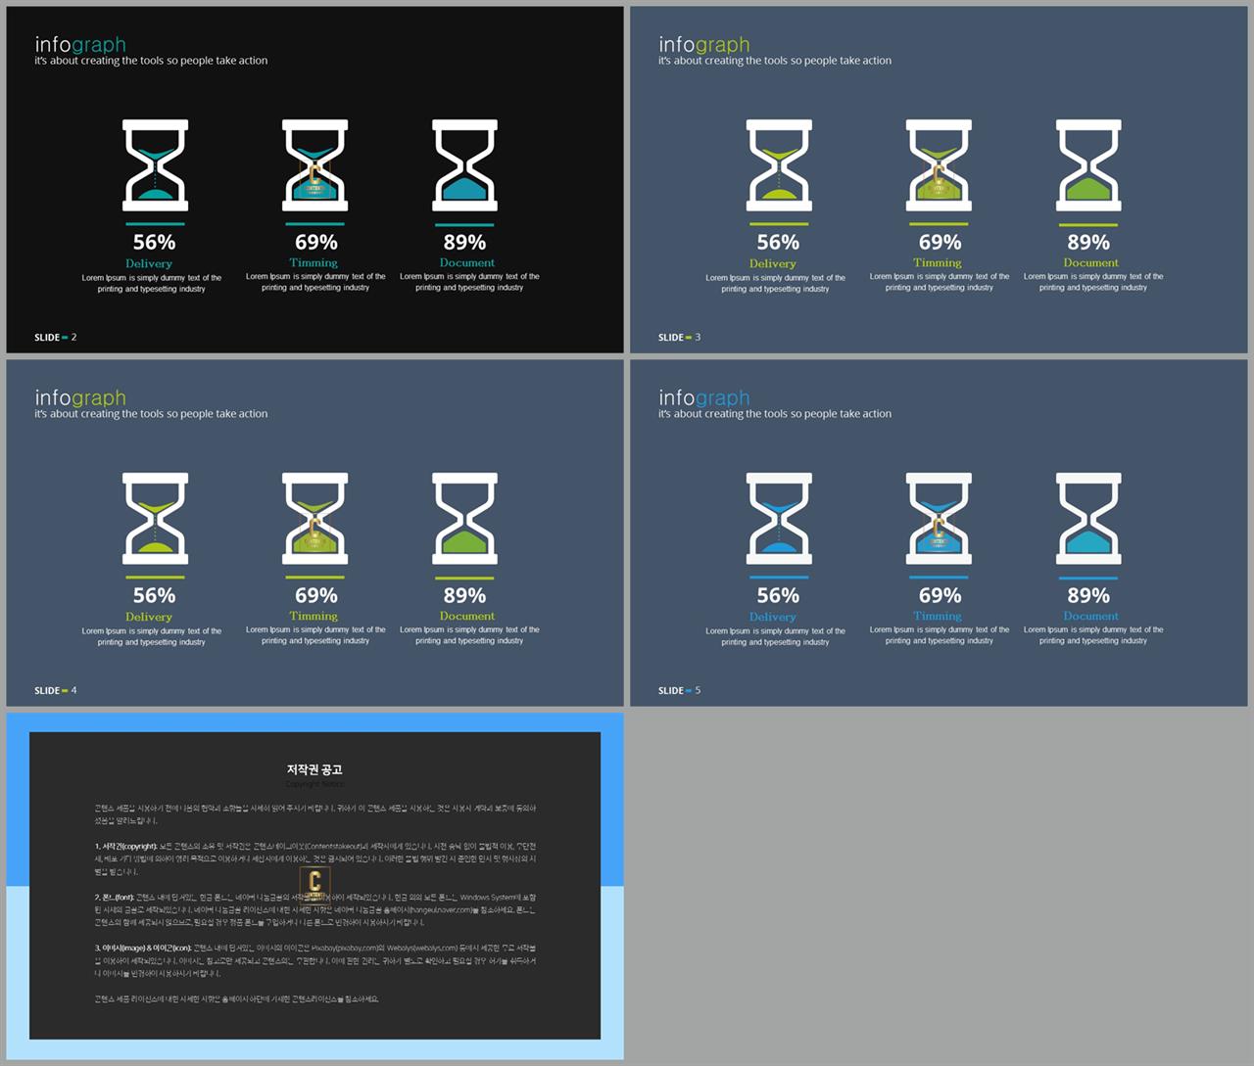Select the Timming hourglass on slide 4
Image resolution: width=1254 pixels, height=1066 pixels.
314,519
